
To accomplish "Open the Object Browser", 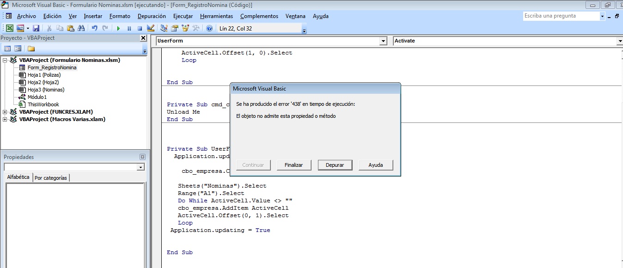I will click(186, 28).
